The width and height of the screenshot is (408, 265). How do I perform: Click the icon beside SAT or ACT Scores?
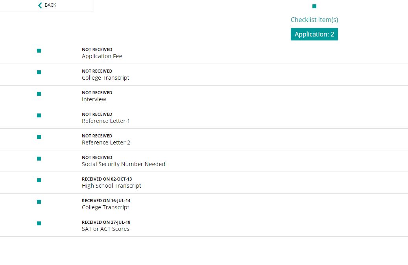39,223
